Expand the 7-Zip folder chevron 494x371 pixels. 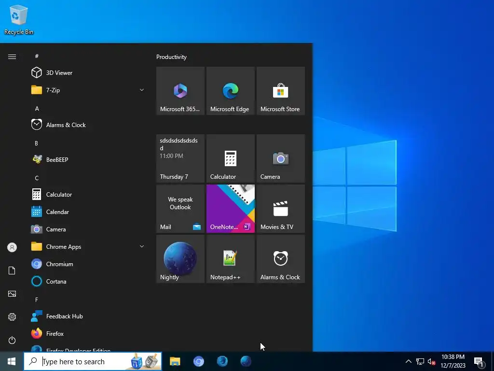tap(142, 90)
